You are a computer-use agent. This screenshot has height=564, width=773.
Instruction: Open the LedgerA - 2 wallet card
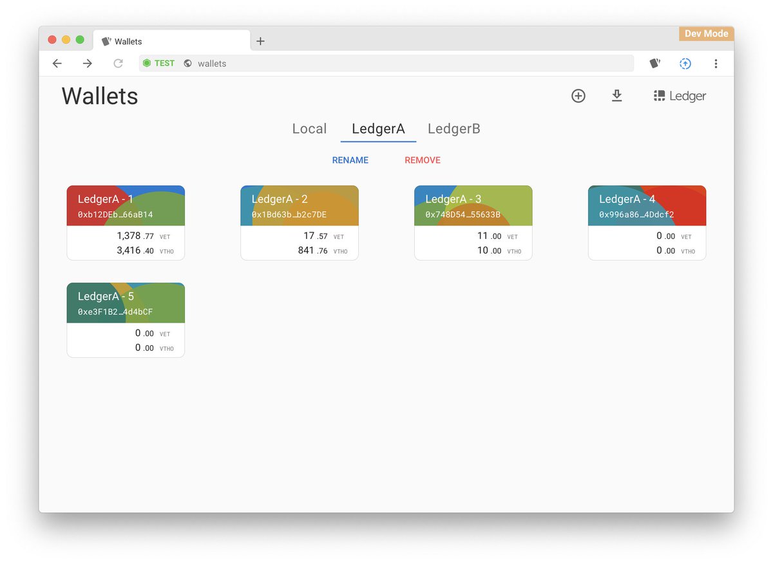click(300, 223)
